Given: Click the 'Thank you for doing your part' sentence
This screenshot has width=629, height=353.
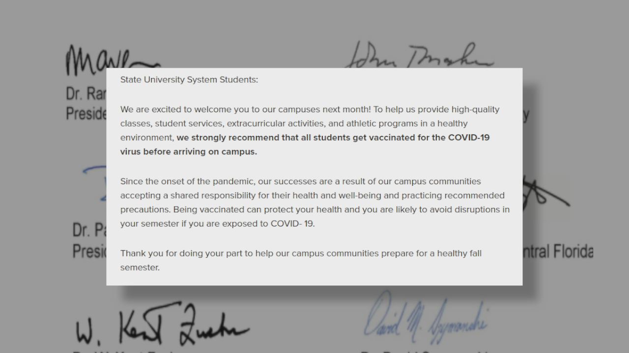Looking at the screenshot, I should 301,260.
